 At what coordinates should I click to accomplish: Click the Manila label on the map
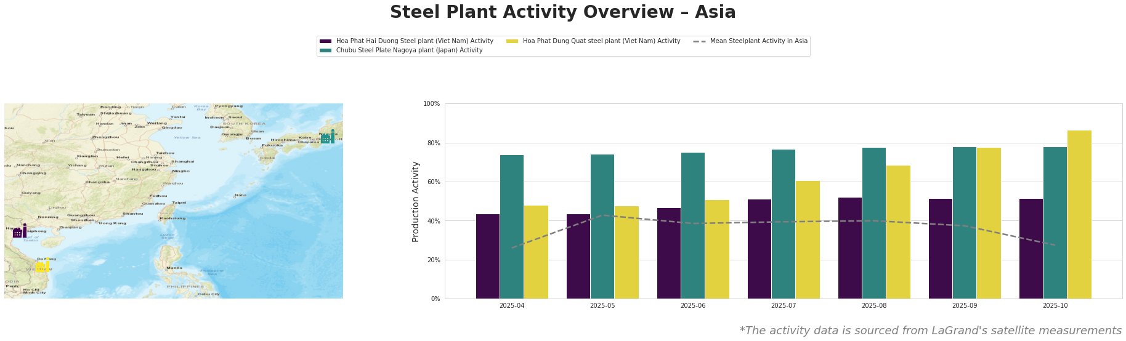(174, 268)
